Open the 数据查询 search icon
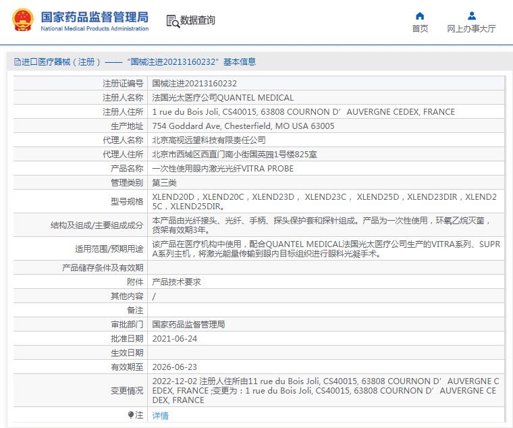513x428 pixels. [x=173, y=21]
